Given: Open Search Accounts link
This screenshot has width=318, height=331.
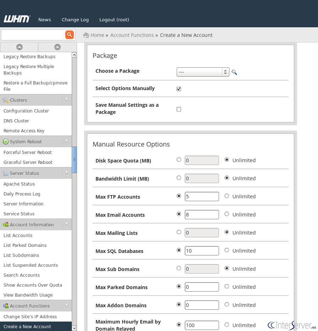Looking at the screenshot, I should [x=22, y=275].
